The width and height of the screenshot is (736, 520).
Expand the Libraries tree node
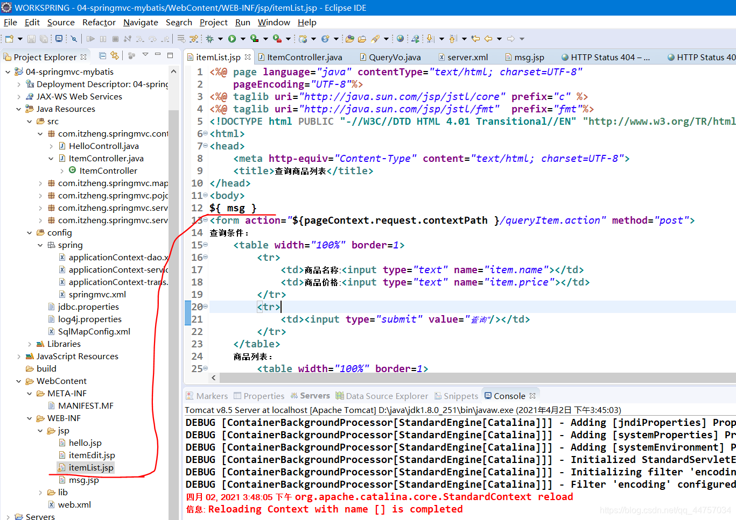(29, 344)
